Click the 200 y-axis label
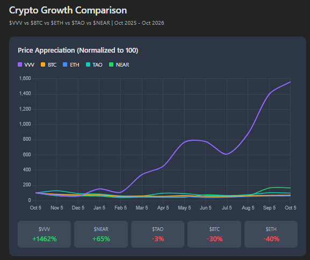 click(27, 185)
